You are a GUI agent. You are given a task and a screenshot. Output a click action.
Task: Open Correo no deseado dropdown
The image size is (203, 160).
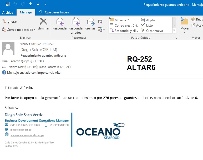[x=18, y=30]
